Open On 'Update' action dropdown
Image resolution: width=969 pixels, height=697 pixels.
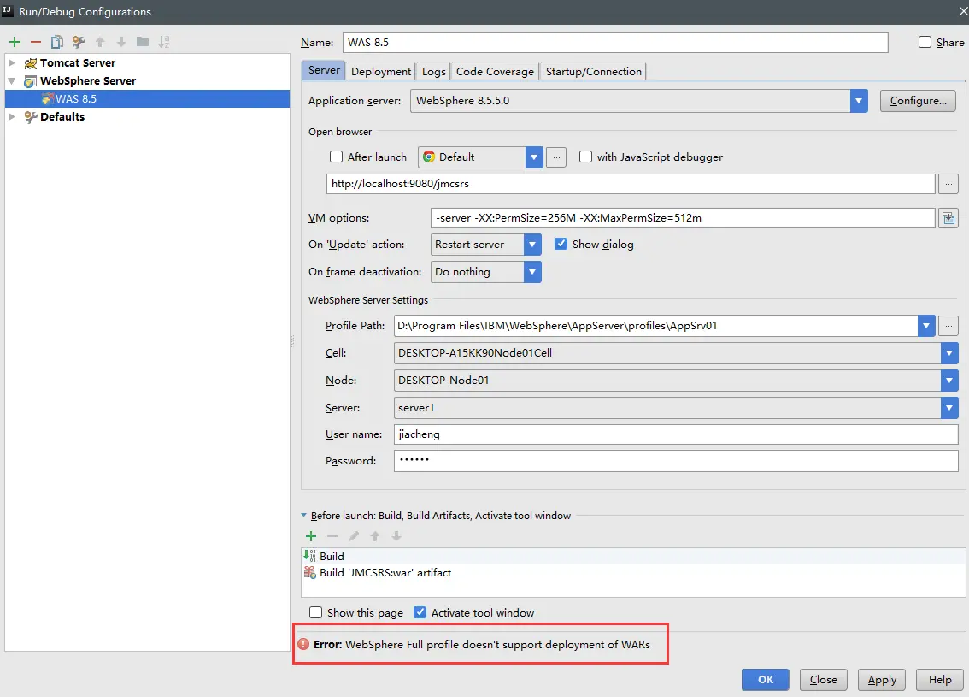pos(532,245)
